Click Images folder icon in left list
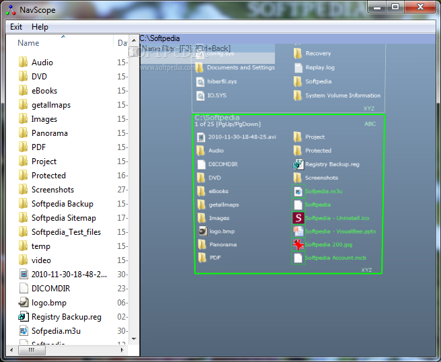Image resolution: width=441 pixels, height=362 pixels. coord(24,119)
